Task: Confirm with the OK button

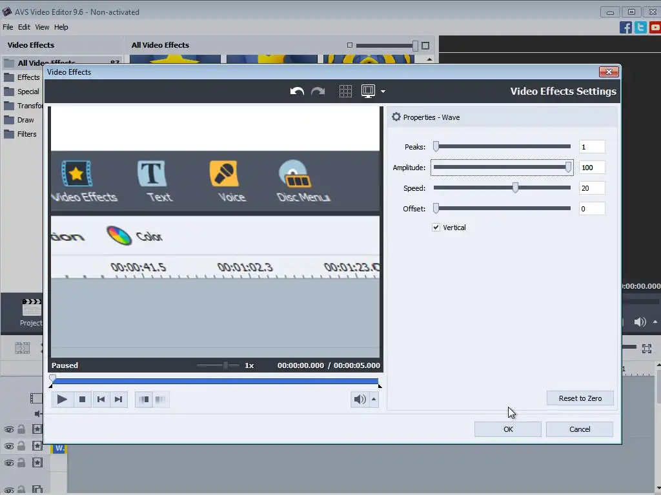Action: (x=508, y=429)
